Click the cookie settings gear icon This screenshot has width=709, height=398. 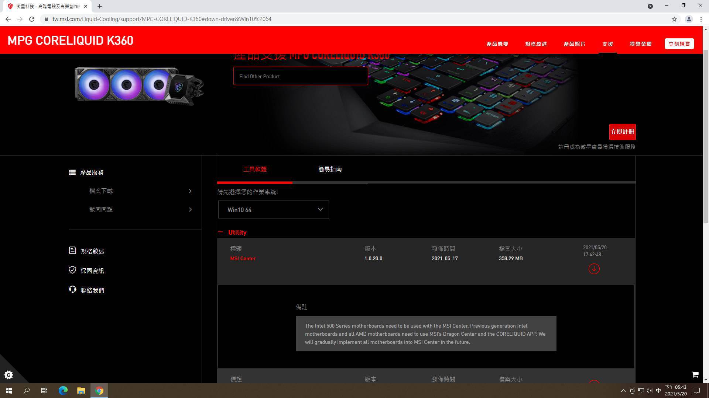coord(8,375)
